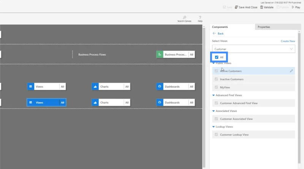Collapse the Advanced Find Views section

pyautogui.click(x=214, y=95)
